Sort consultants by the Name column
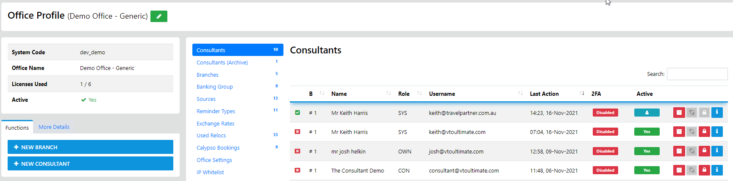This screenshot has width=733, height=181. click(339, 94)
